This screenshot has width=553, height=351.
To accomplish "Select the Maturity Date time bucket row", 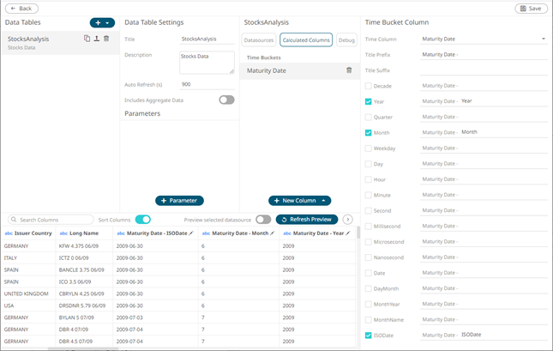I will click(299, 70).
